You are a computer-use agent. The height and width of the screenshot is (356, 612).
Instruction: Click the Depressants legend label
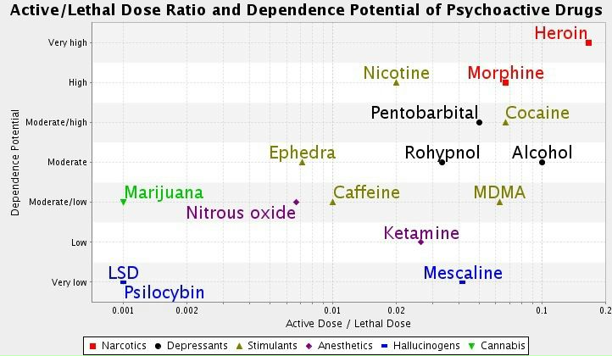click(197, 346)
